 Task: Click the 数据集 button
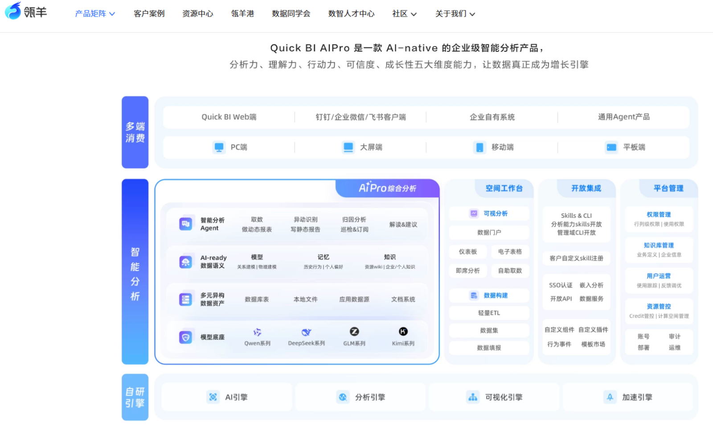click(x=489, y=331)
